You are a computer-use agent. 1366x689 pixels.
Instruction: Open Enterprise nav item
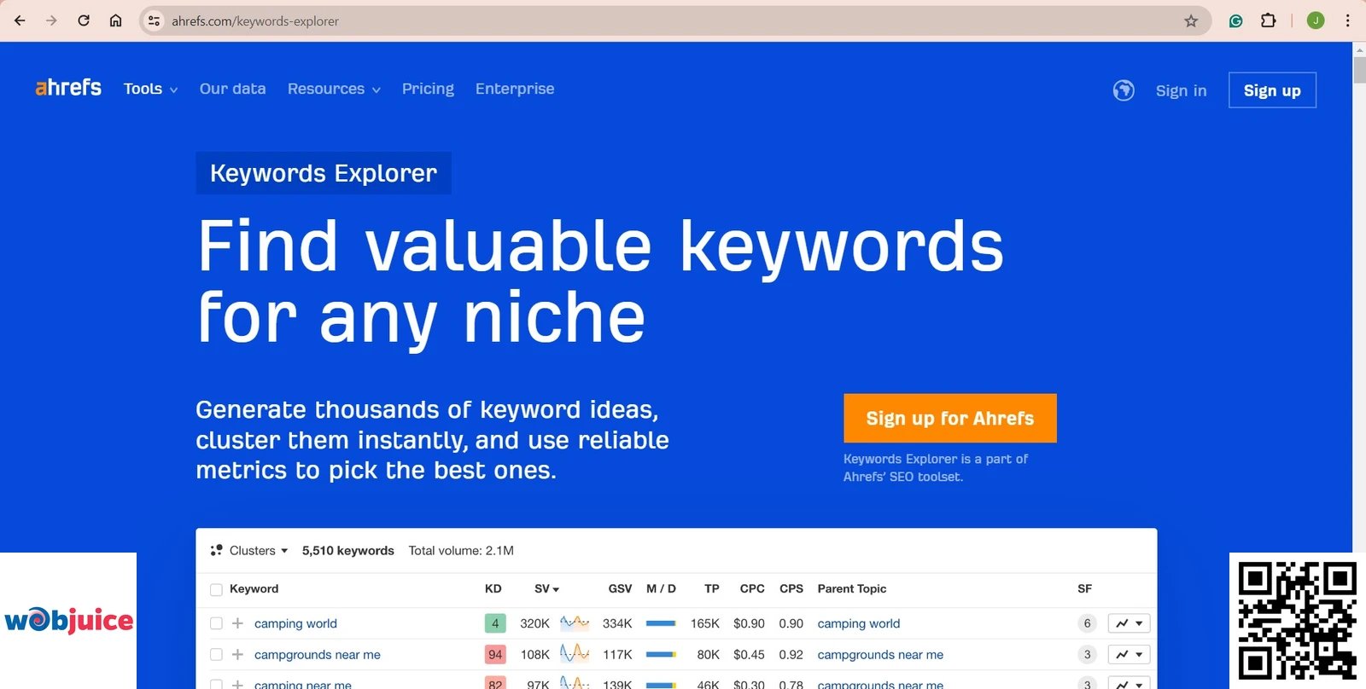[515, 89]
